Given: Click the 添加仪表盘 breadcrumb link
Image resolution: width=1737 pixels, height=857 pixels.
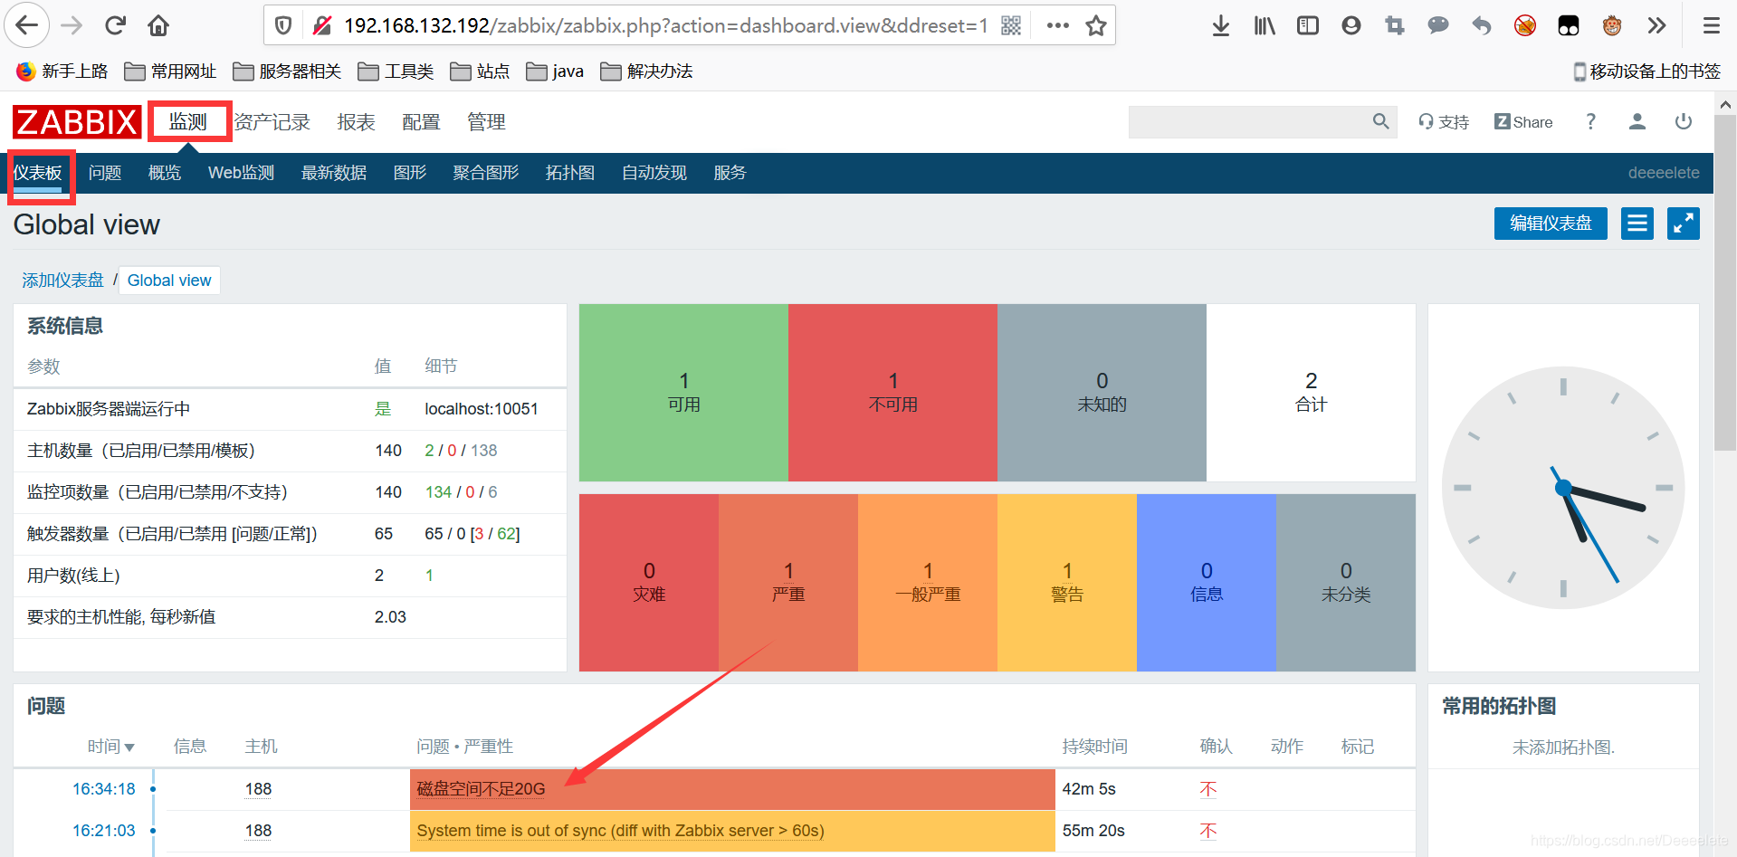Looking at the screenshot, I should 62,281.
